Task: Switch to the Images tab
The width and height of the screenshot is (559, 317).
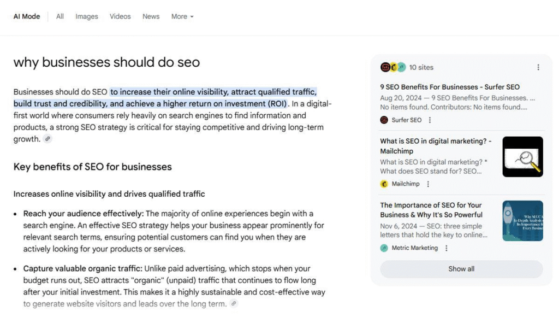Action: tap(87, 16)
